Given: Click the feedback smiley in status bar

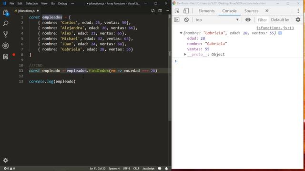Looking at the screenshot, I should tap(160, 169).
